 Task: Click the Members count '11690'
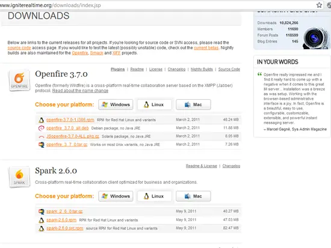293,29
